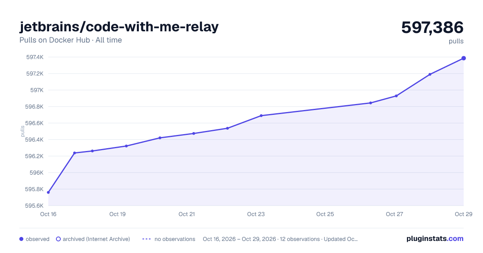Select the large final data point at Oct 29
This screenshot has width=483, height=253.
coord(464,58)
